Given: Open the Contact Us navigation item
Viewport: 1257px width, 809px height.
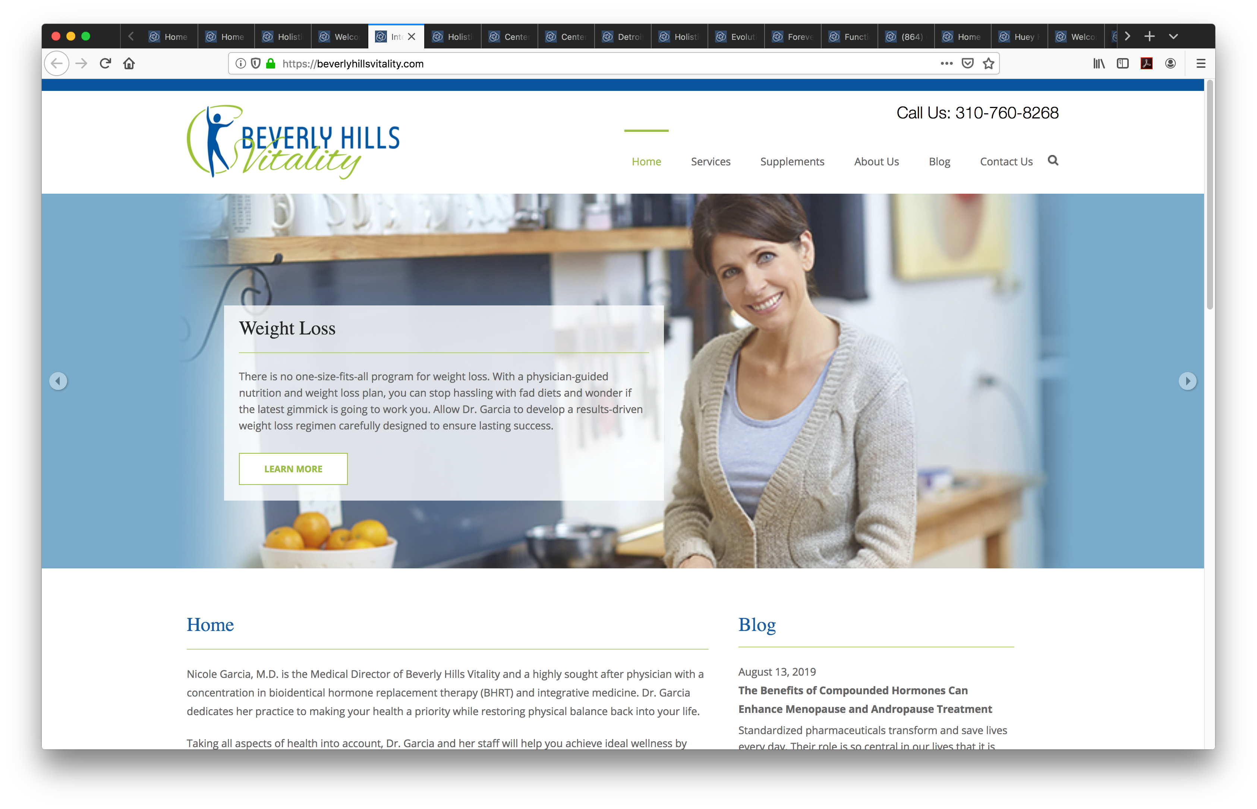Looking at the screenshot, I should pos(1006,161).
